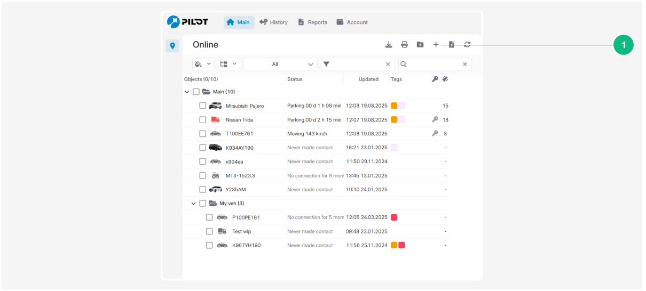
Task: Select the Main group checkbox
Action: 196,92
